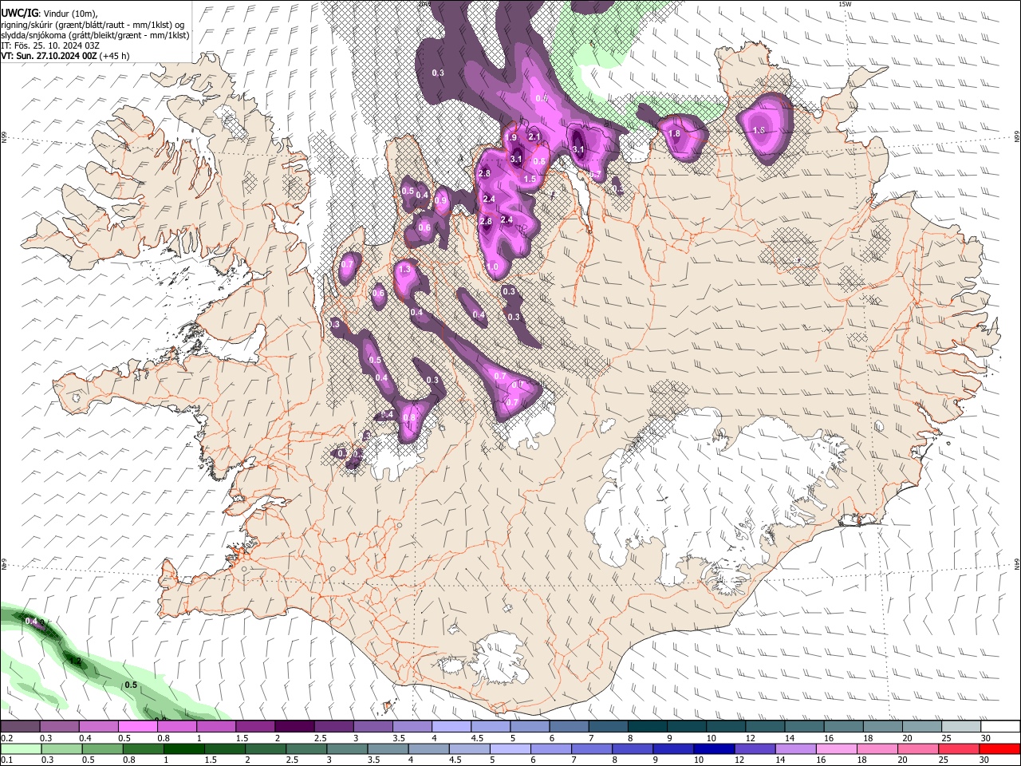The height and width of the screenshot is (766, 1021).
Task: Select the '64N' latitude label on right edge
Action: point(1017,563)
